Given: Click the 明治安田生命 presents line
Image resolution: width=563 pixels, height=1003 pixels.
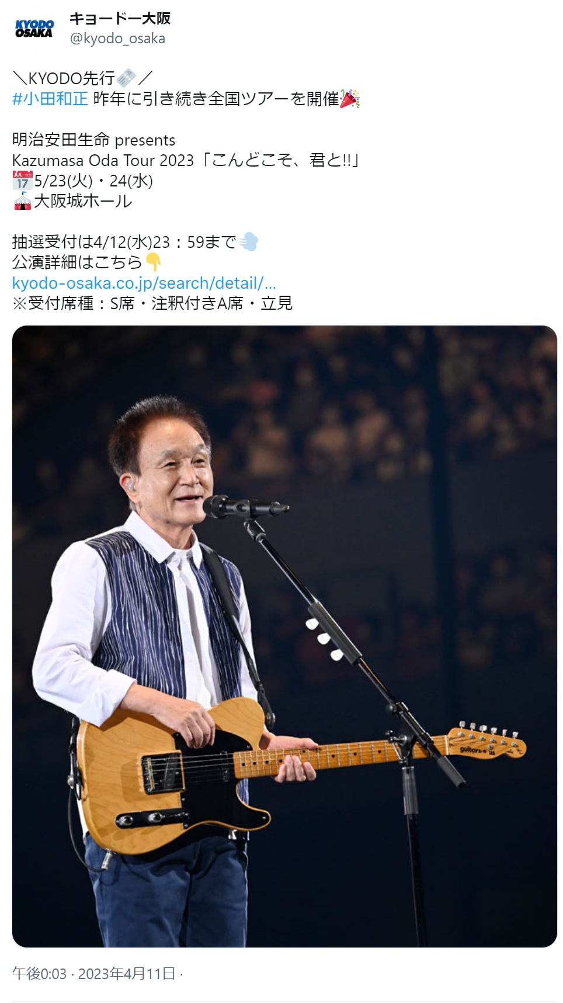Looking at the screenshot, I should pos(94,140).
